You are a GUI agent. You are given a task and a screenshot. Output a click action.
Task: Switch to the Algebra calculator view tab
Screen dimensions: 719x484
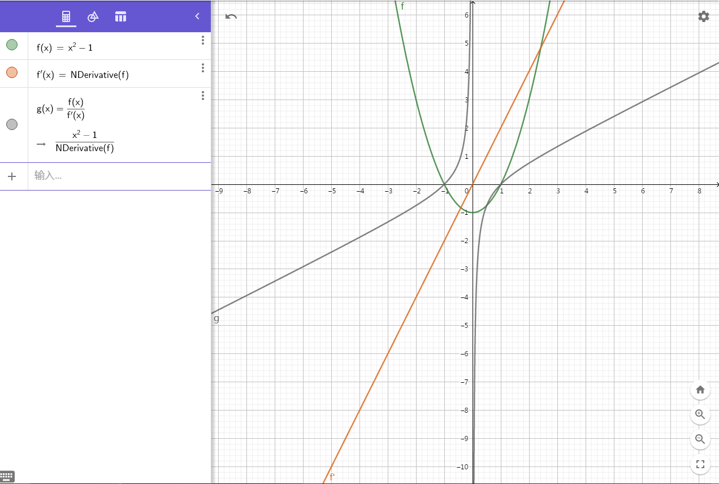(66, 16)
